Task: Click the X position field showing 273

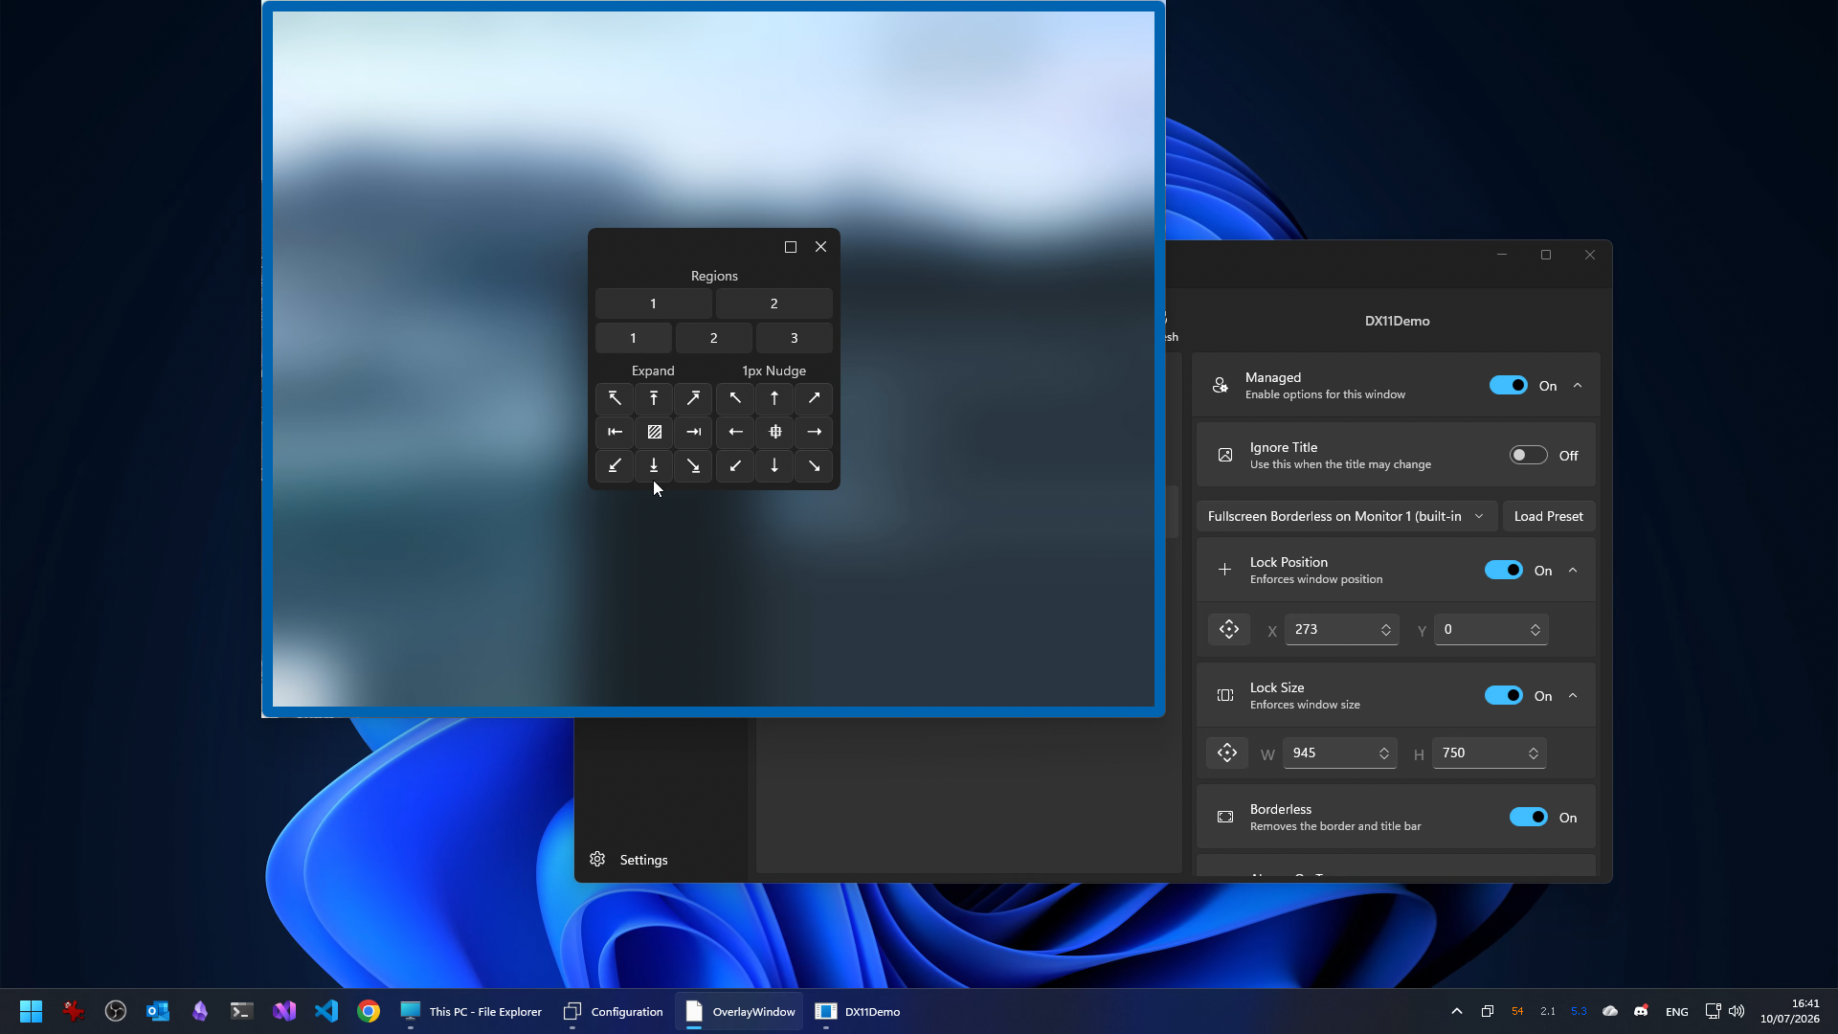Action: click(x=1341, y=630)
